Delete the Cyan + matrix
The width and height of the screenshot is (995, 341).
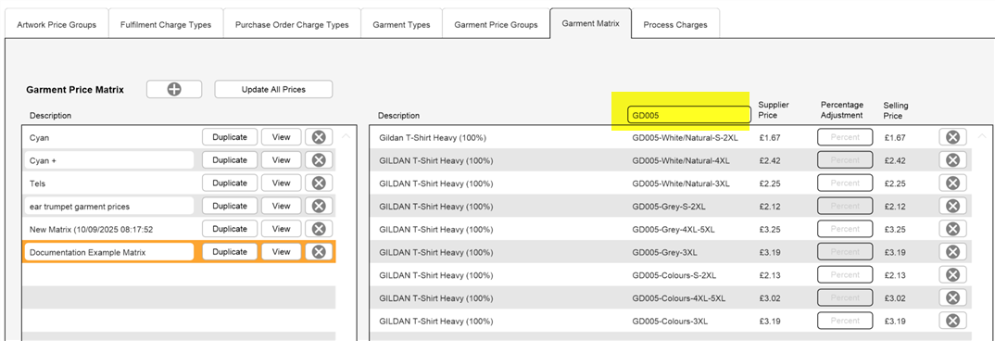[x=319, y=160]
